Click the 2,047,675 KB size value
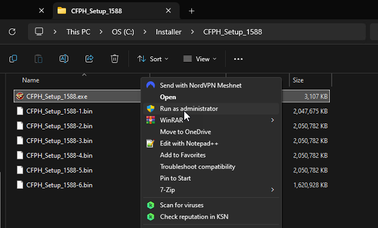Image resolution: width=378 pixels, height=228 pixels. 310,111
